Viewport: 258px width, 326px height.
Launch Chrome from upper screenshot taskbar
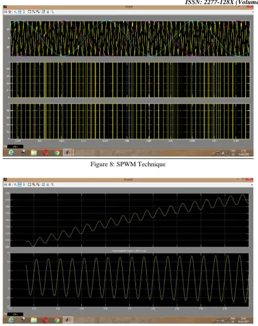pos(57,152)
